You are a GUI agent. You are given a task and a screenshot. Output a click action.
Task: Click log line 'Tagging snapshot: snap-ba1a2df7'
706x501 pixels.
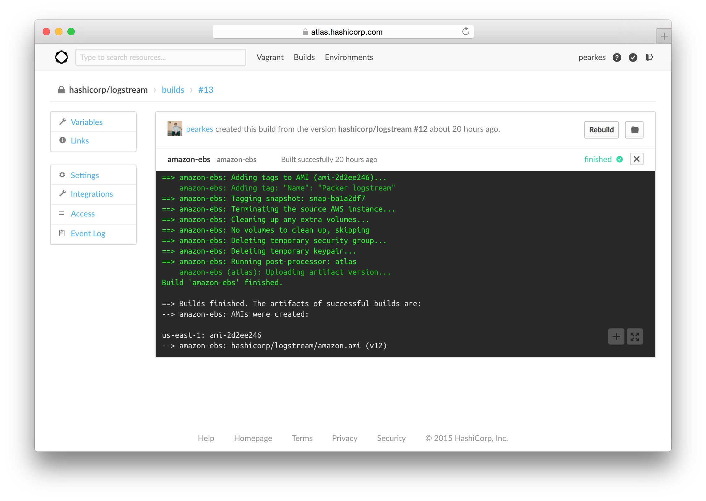298,199
